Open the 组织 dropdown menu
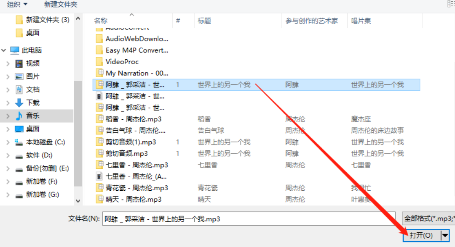 (17, 4)
